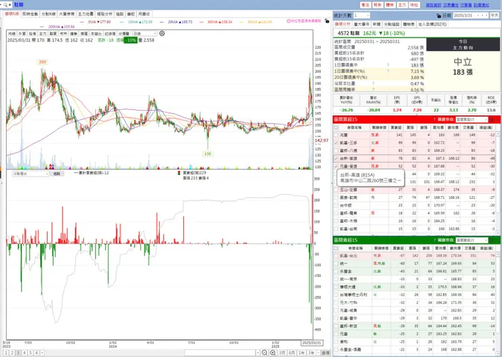
Task: Open dropdown arrow after the 3年 button
Action: click(x=319, y=352)
